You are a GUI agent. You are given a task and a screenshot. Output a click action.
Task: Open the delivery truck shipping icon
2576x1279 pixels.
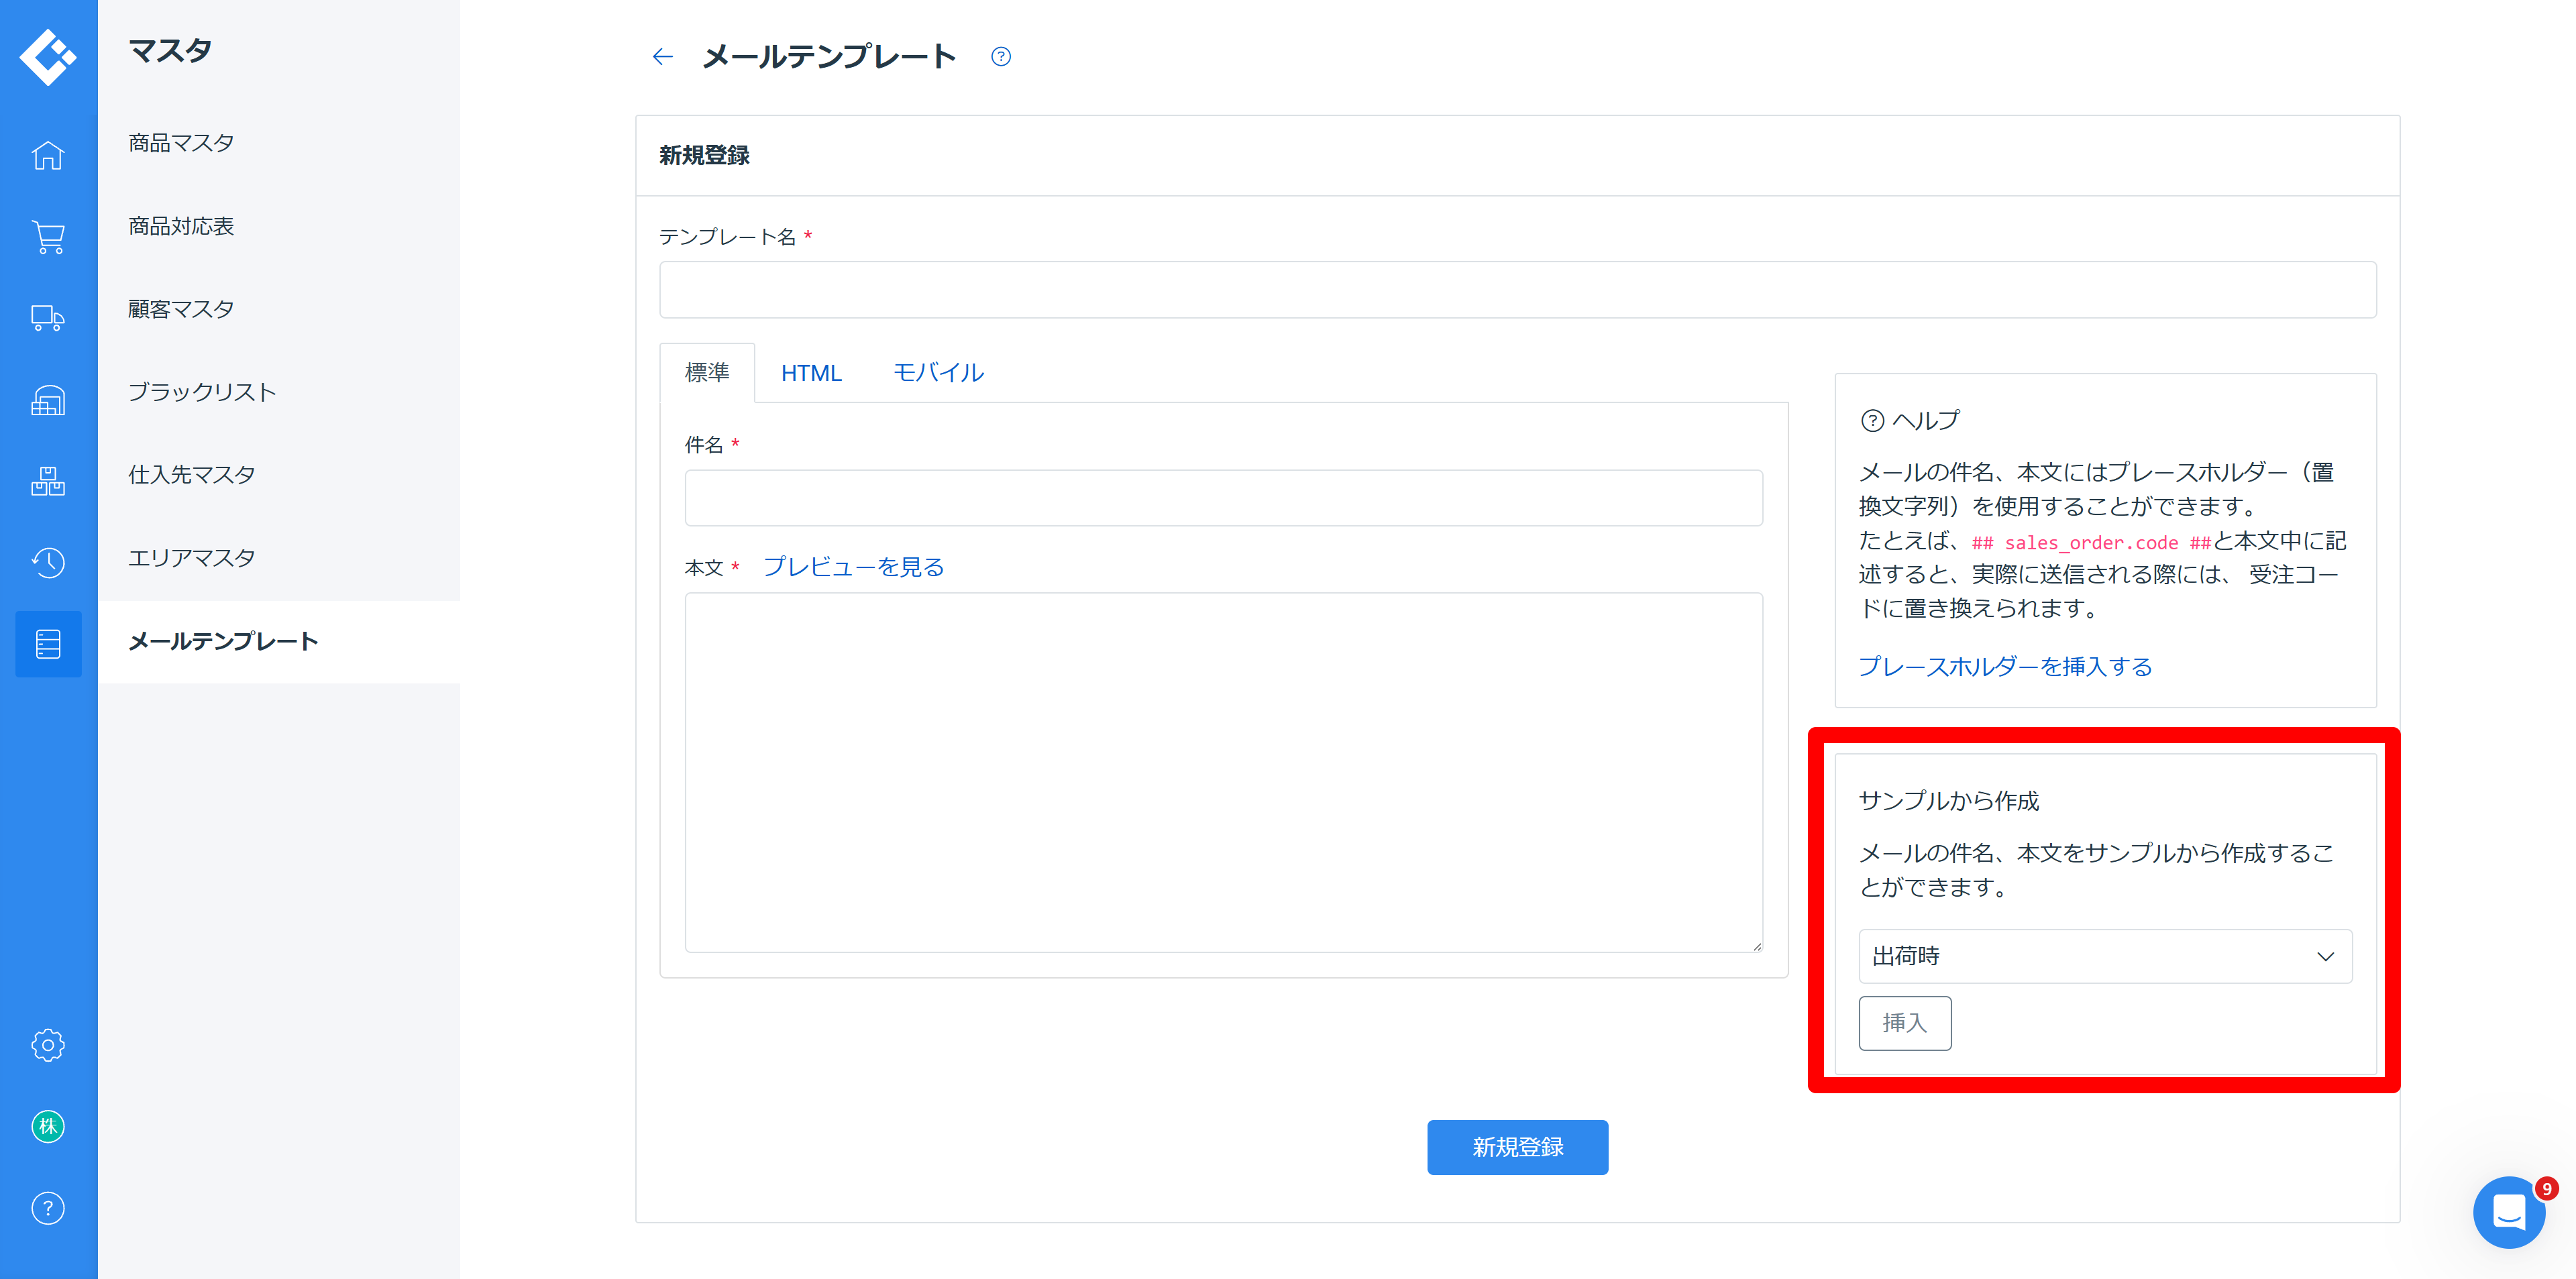click(48, 319)
